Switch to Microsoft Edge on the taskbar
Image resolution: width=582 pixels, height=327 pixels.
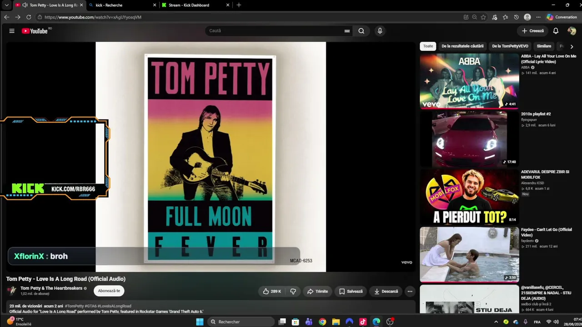(x=376, y=322)
